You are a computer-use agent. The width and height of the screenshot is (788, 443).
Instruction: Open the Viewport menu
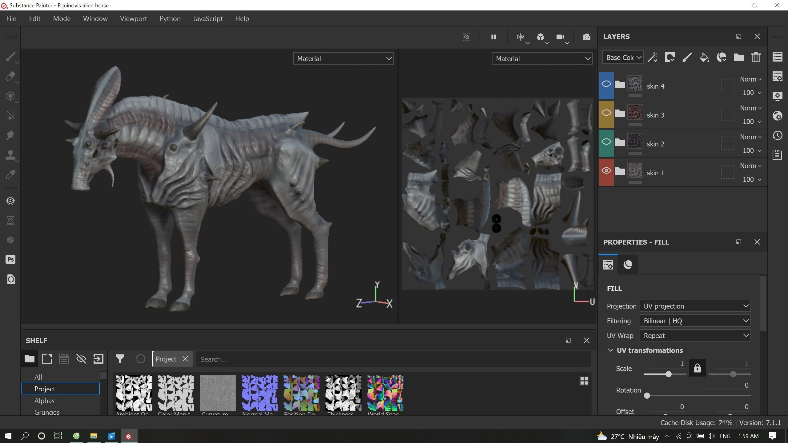(x=133, y=18)
